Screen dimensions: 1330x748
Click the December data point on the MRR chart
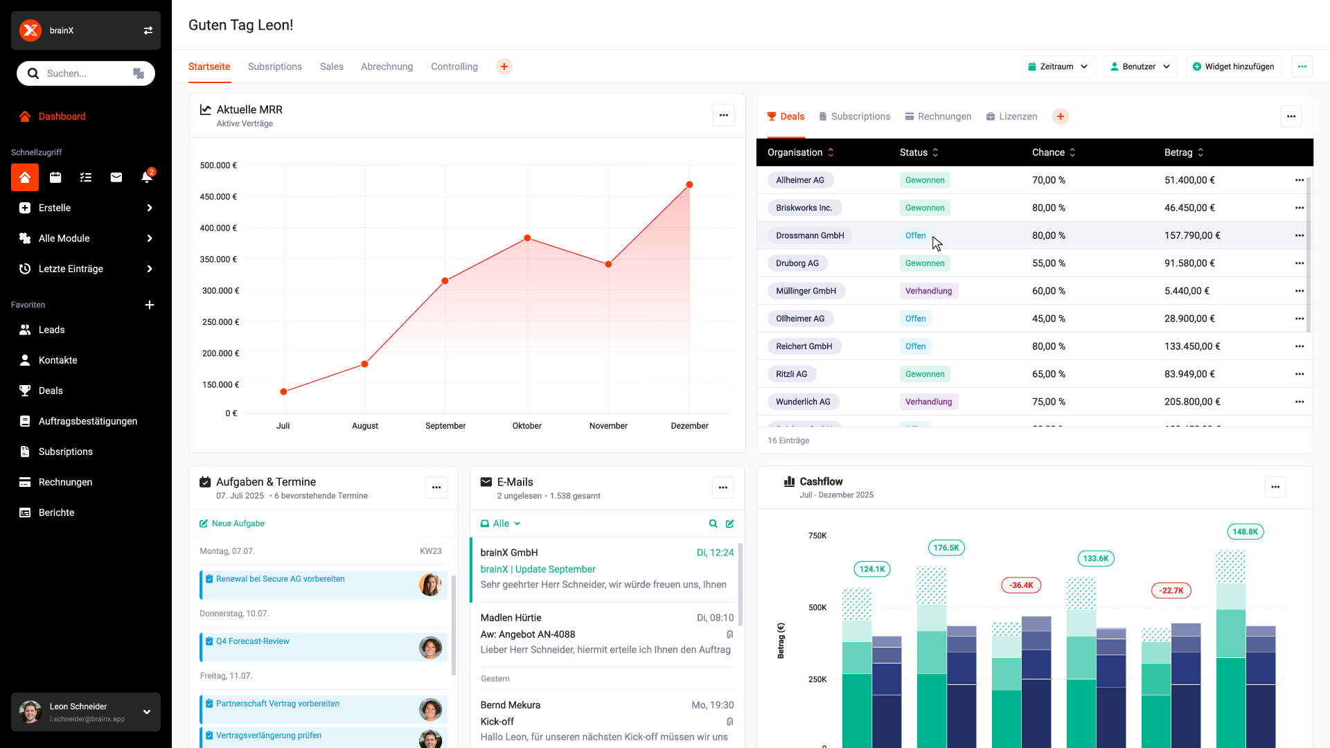[x=689, y=184]
